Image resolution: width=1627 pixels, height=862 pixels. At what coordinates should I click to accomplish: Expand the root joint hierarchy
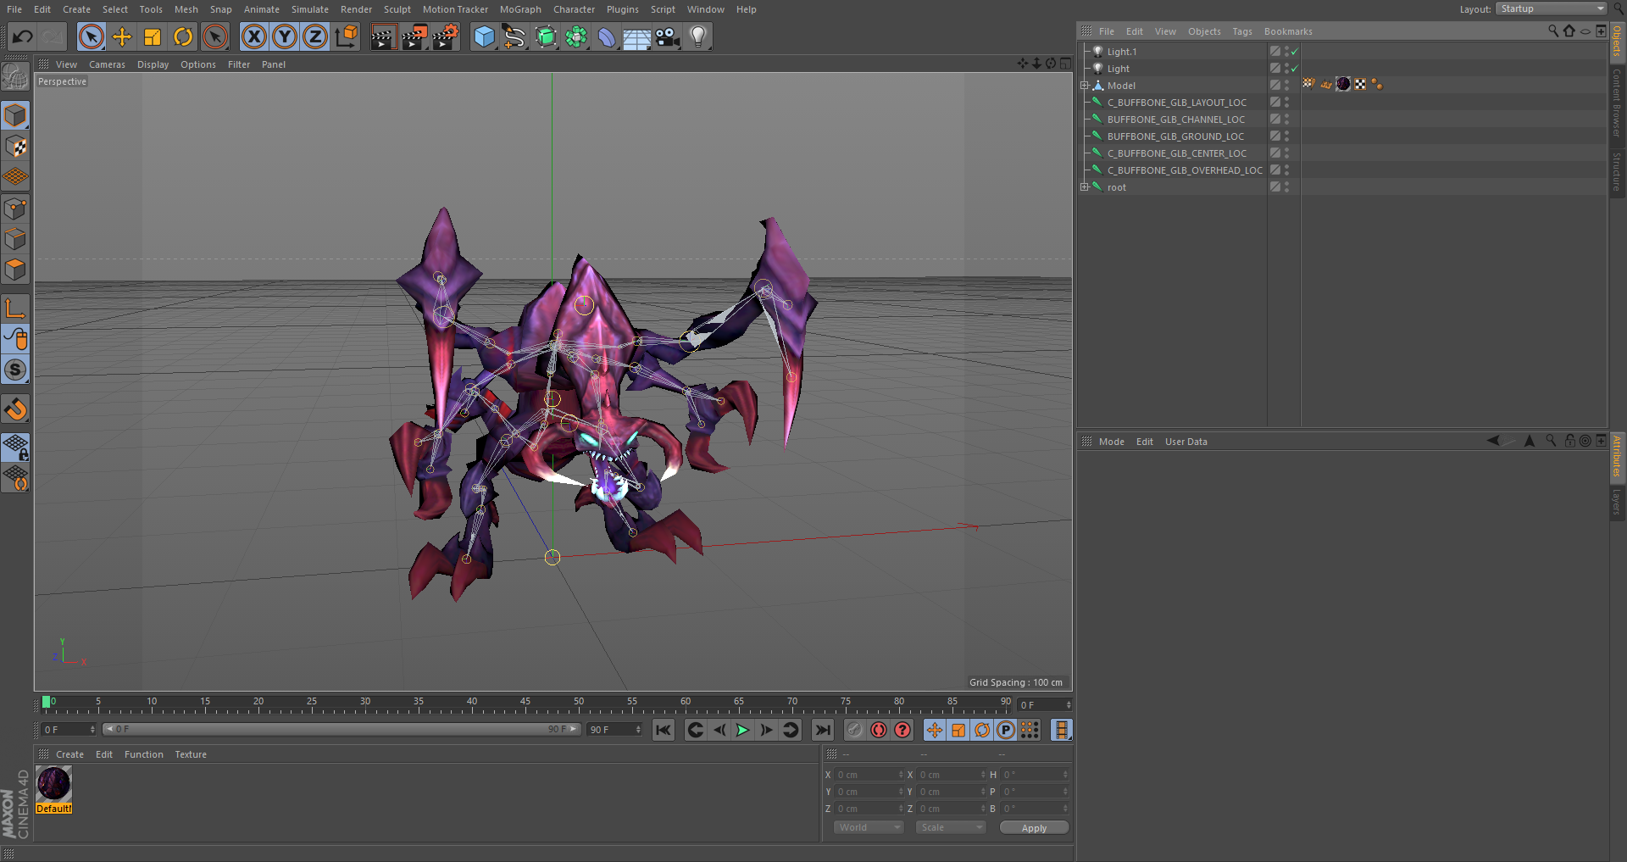click(1085, 187)
